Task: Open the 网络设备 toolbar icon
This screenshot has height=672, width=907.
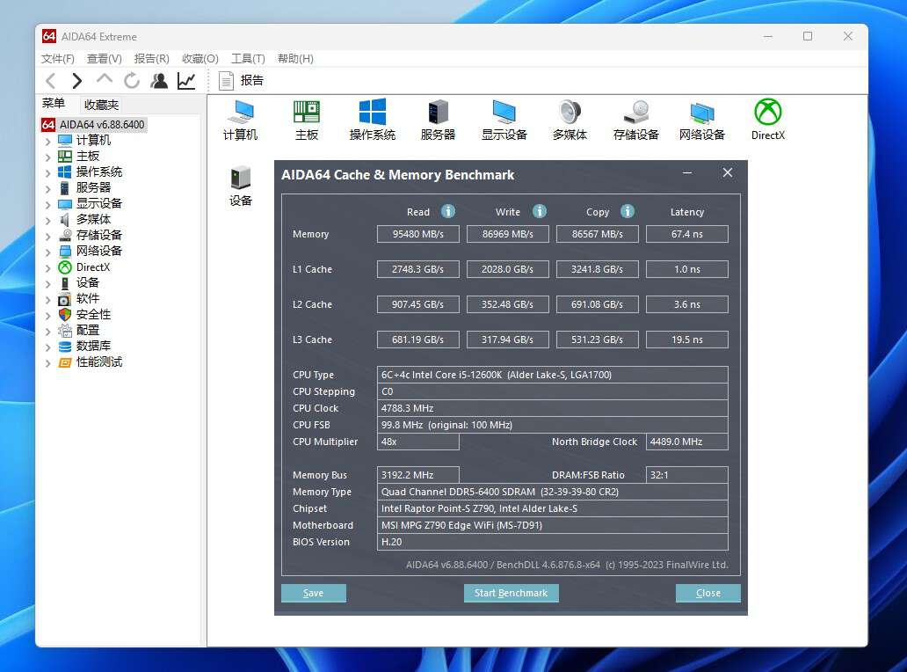Action: coord(701,119)
